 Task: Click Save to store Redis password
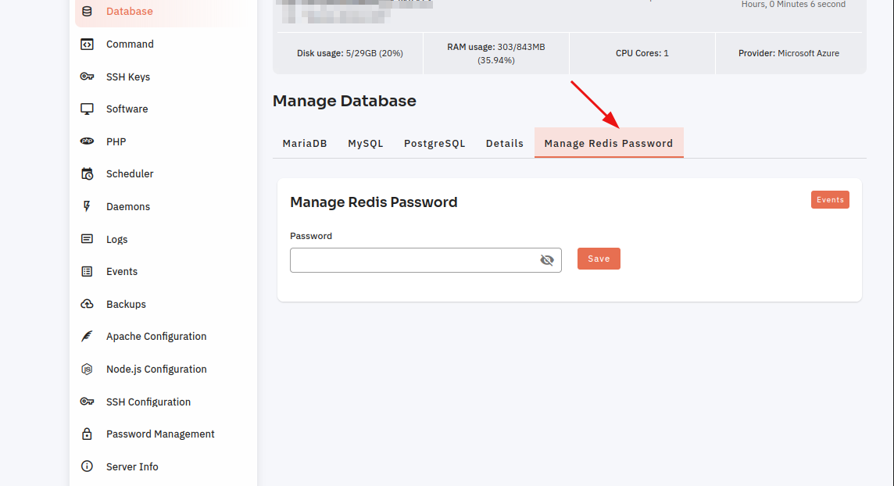599,259
